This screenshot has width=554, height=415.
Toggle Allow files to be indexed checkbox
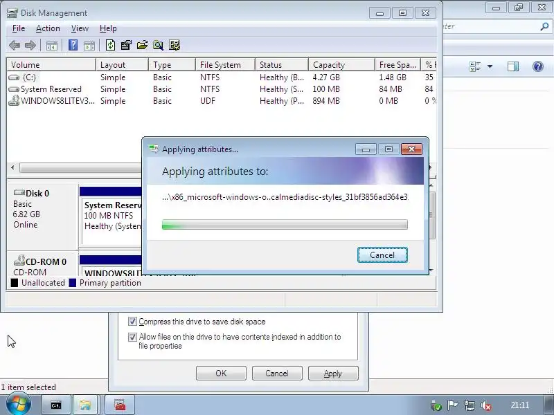click(132, 337)
